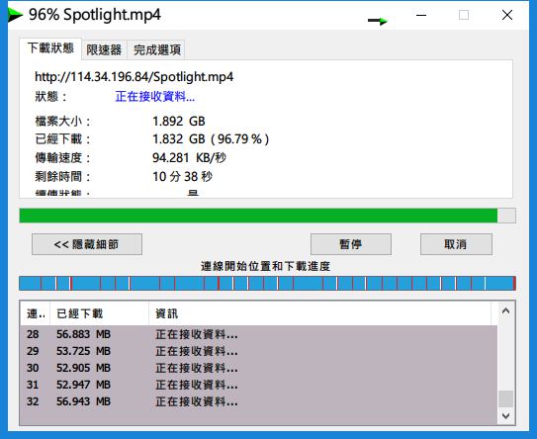The width and height of the screenshot is (537, 439).
Task: Click the connection list scrollbar thumb
Action: point(505,398)
